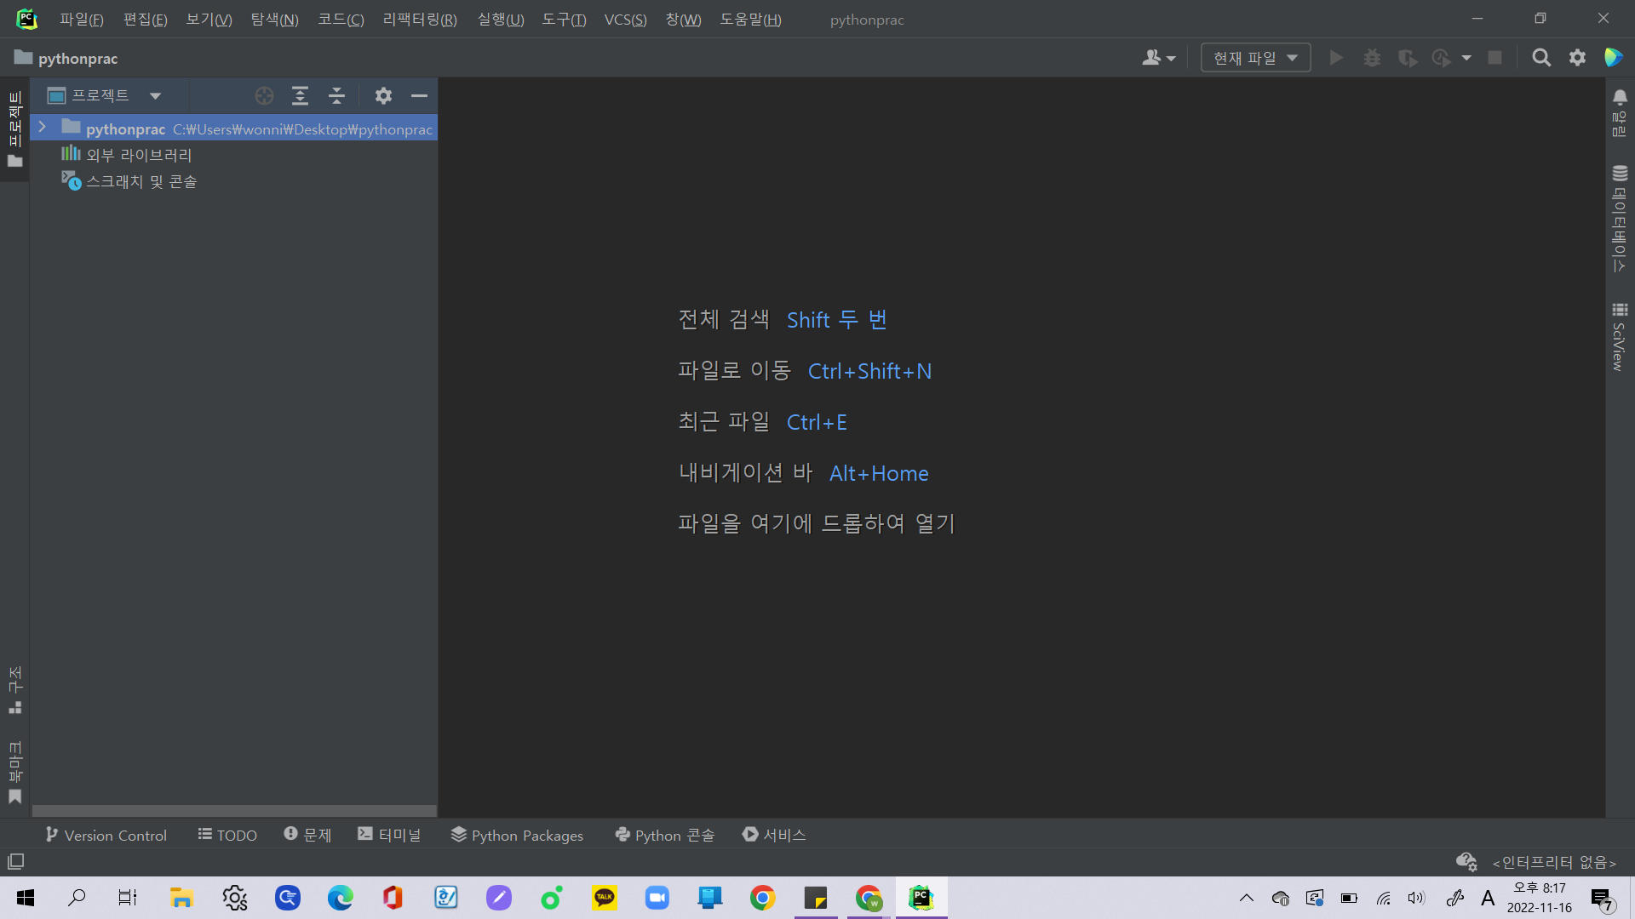Open the Services tool tab
The height and width of the screenshot is (919, 1635).
tap(774, 835)
